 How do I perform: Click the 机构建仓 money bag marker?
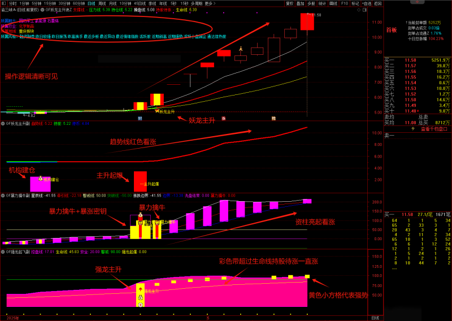pyautogui.click(x=40, y=179)
